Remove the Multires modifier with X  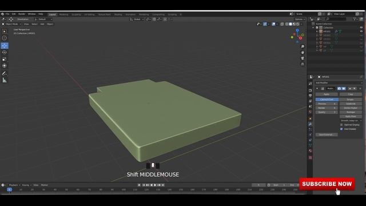click(360, 89)
